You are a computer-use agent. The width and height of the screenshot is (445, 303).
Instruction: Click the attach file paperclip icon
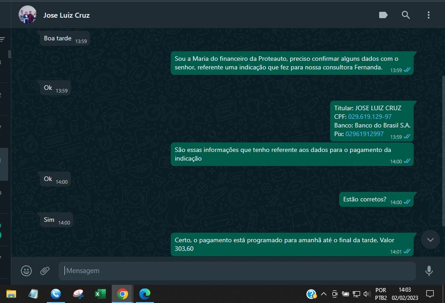tap(45, 271)
